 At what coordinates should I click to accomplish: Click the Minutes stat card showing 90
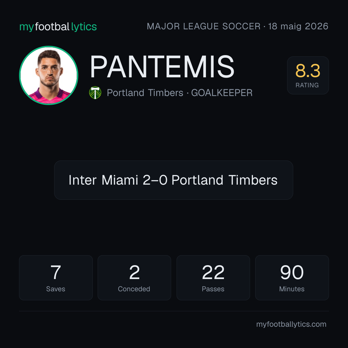click(x=292, y=278)
